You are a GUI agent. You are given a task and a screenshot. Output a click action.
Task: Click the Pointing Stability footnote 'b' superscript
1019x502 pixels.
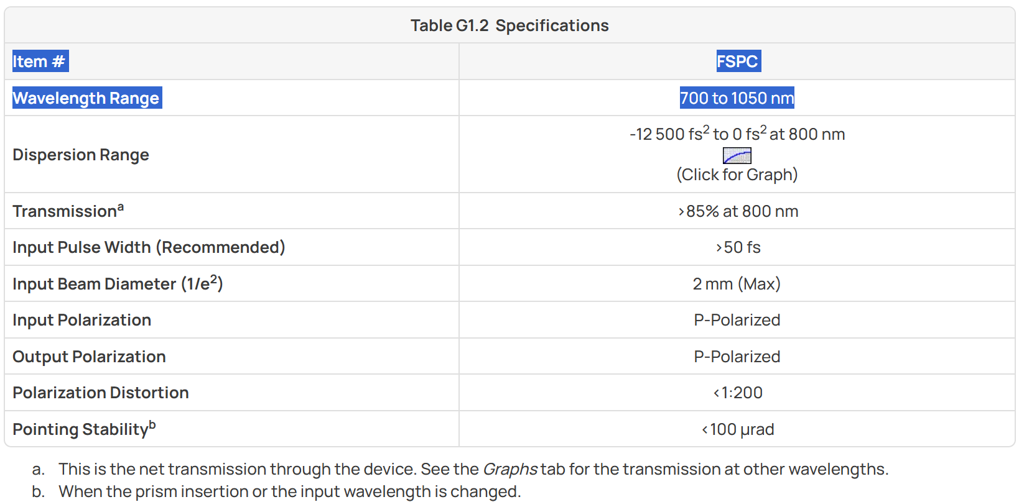[x=152, y=425]
